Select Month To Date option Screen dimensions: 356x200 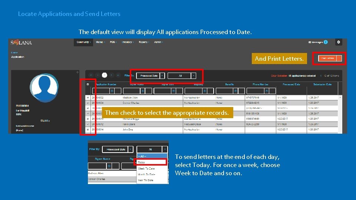tap(146, 174)
